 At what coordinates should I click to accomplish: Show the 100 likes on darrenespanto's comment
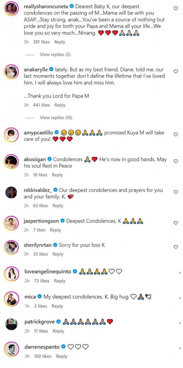click(42, 356)
